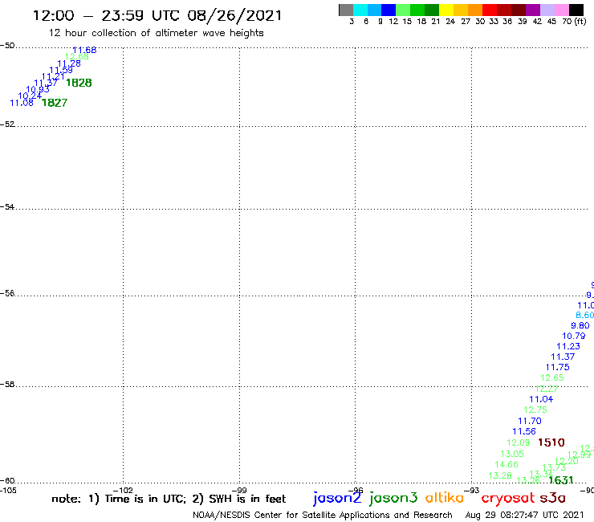
Task: Click the highest wave value 14.66
Action: (x=507, y=464)
